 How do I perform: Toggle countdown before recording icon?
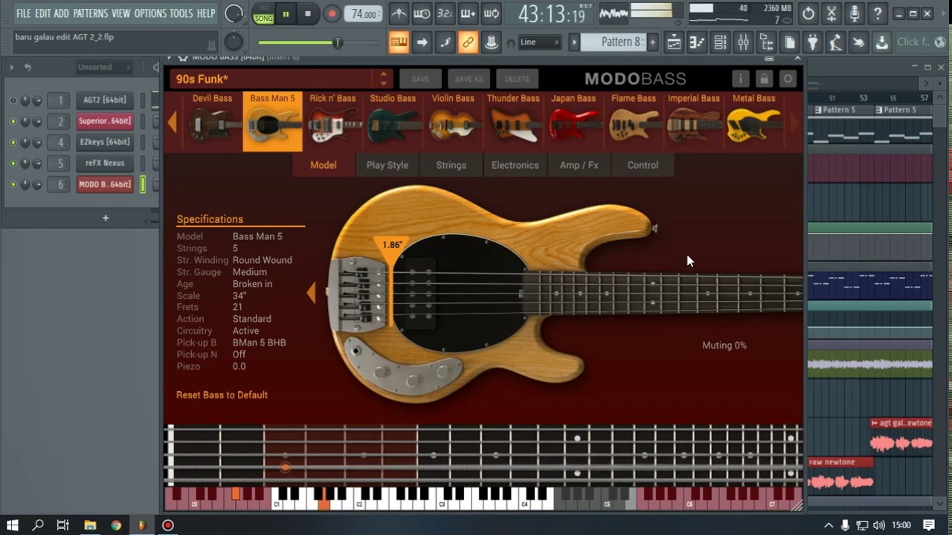445,14
